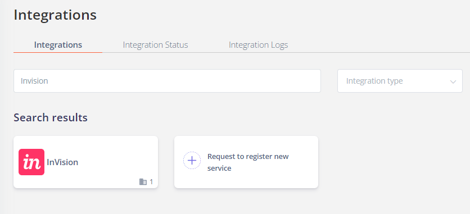The width and height of the screenshot is (470, 214).
Task: Click the Search results heading
Action: pos(51,117)
